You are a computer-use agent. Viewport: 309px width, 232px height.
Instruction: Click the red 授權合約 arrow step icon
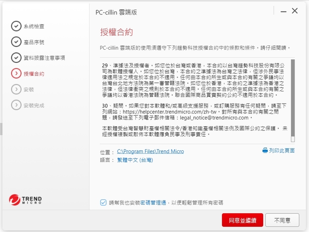point(16,74)
